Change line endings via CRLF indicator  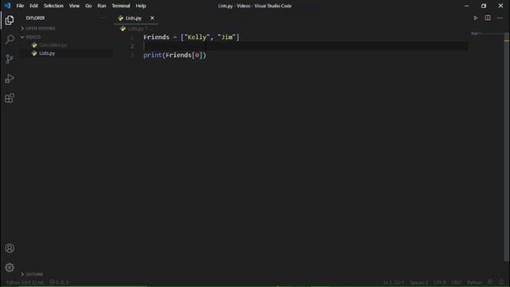pyautogui.click(x=457, y=282)
